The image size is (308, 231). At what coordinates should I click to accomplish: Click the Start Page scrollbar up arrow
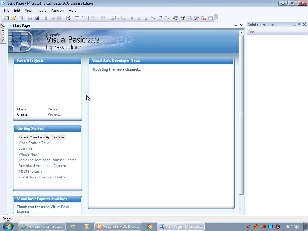(x=242, y=32)
